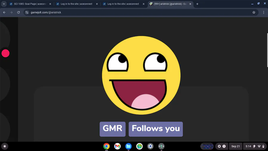Viewport: 268px width, 151px height.
Task: View site information icon in address bar
Action: [27, 12]
